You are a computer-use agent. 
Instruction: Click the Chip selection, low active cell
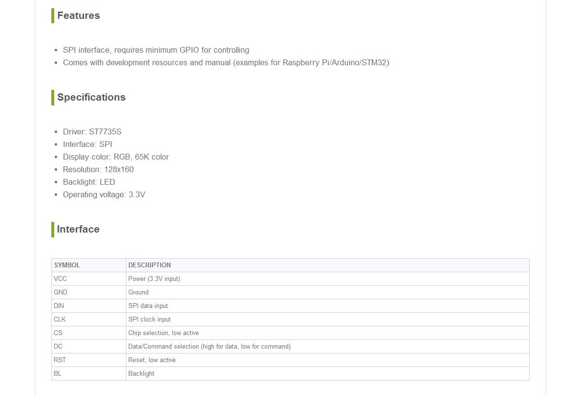tap(164, 333)
